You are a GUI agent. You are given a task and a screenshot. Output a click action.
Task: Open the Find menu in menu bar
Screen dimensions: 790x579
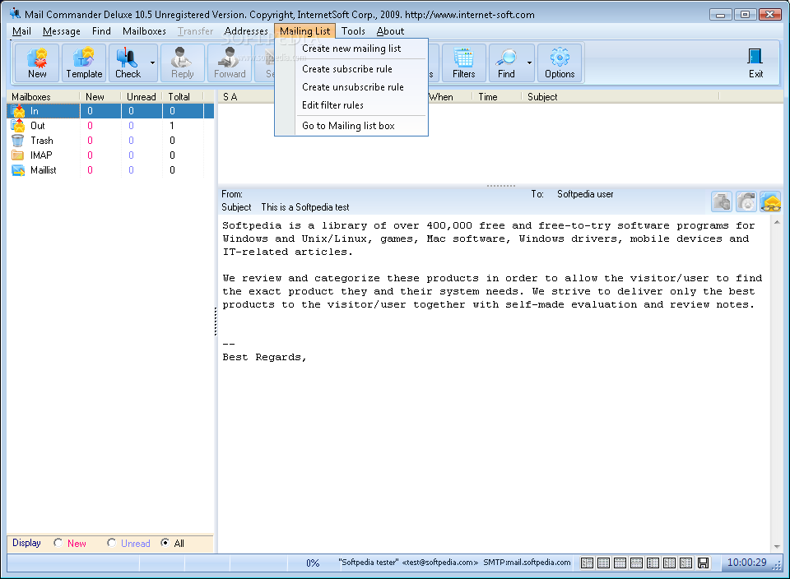click(x=101, y=31)
